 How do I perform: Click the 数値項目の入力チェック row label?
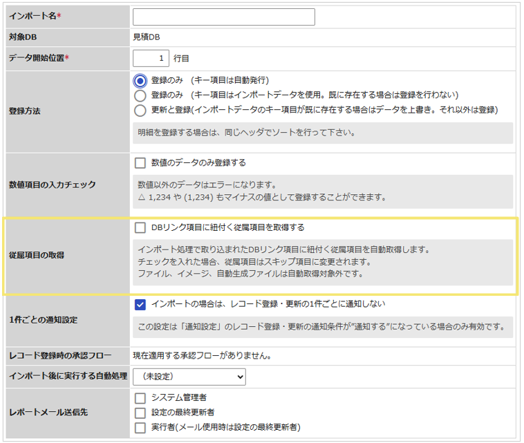coord(52,185)
